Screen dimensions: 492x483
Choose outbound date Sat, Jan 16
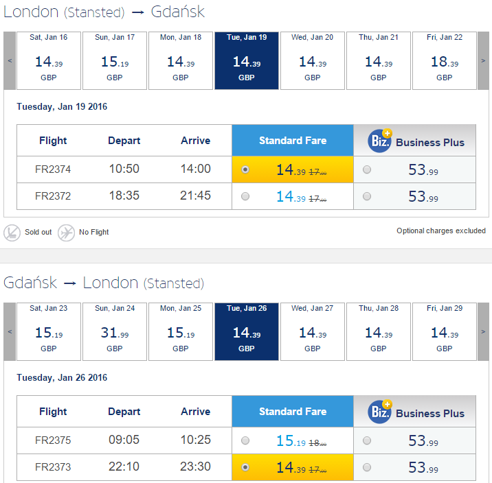coord(49,61)
